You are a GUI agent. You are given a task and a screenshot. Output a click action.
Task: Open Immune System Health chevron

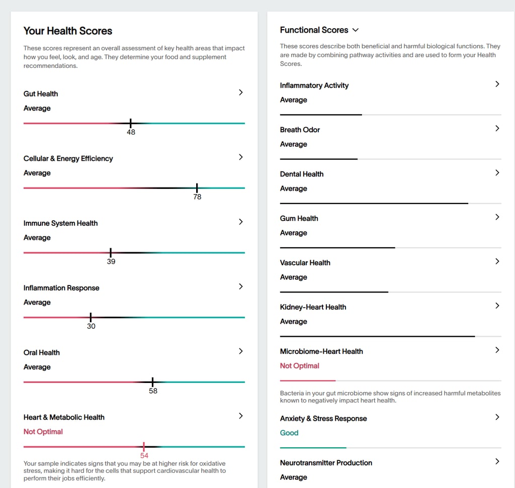240,222
